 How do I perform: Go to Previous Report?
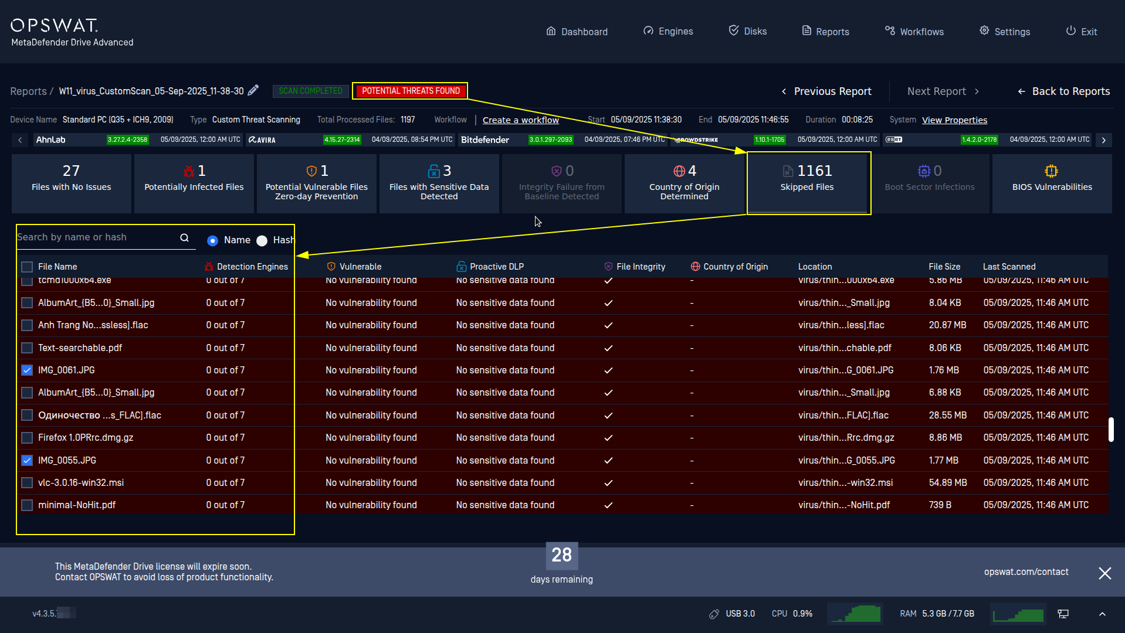[x=826, y=91]
